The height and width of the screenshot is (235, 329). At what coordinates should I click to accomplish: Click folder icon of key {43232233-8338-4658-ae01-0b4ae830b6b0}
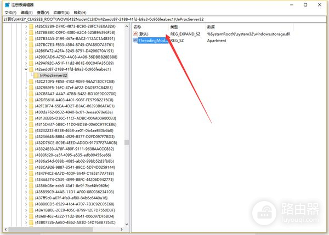[x=31, y=130]
